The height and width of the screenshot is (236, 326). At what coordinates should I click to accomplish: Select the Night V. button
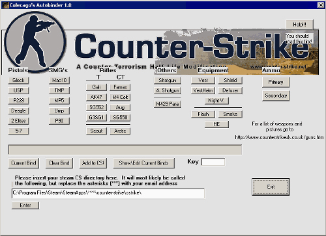[216, 101]
